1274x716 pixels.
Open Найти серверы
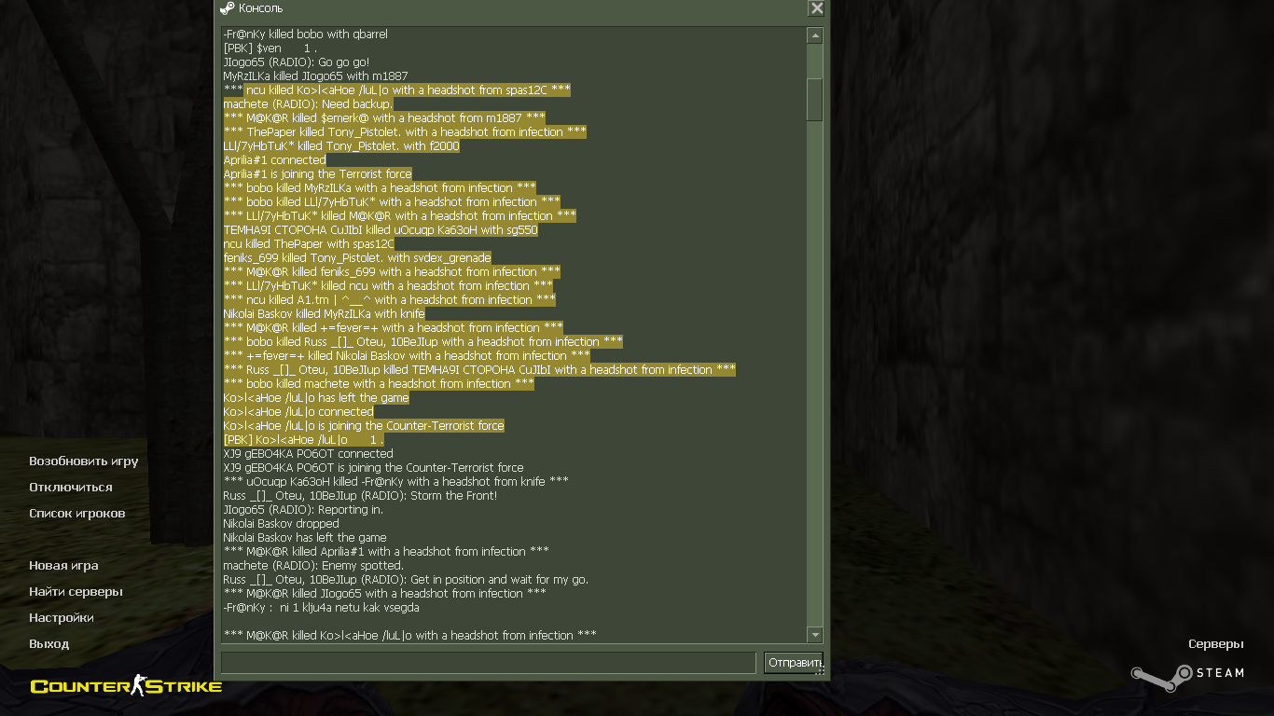tap(76, 592)
